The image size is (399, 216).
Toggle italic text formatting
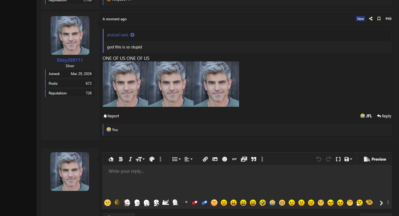[130, 159]
